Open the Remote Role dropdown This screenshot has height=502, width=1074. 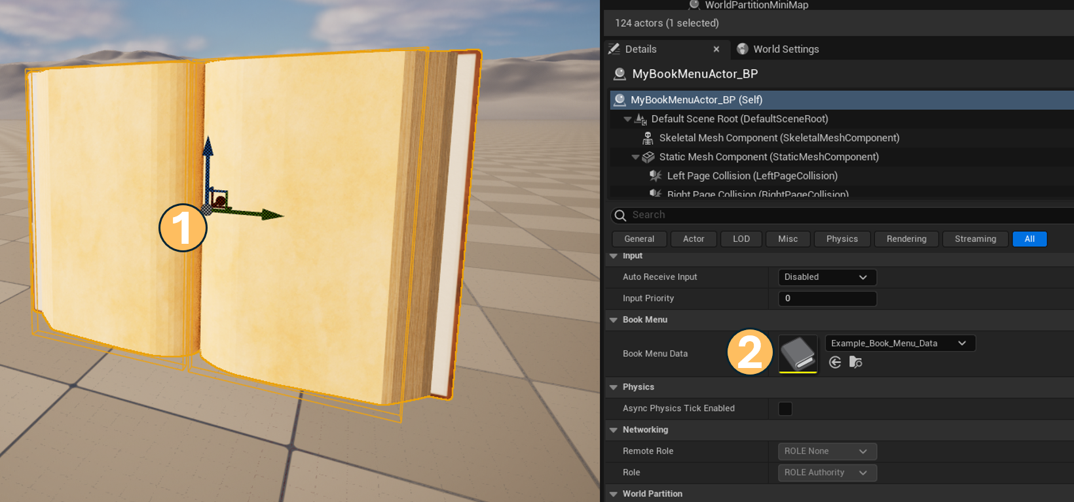point(827,451)
